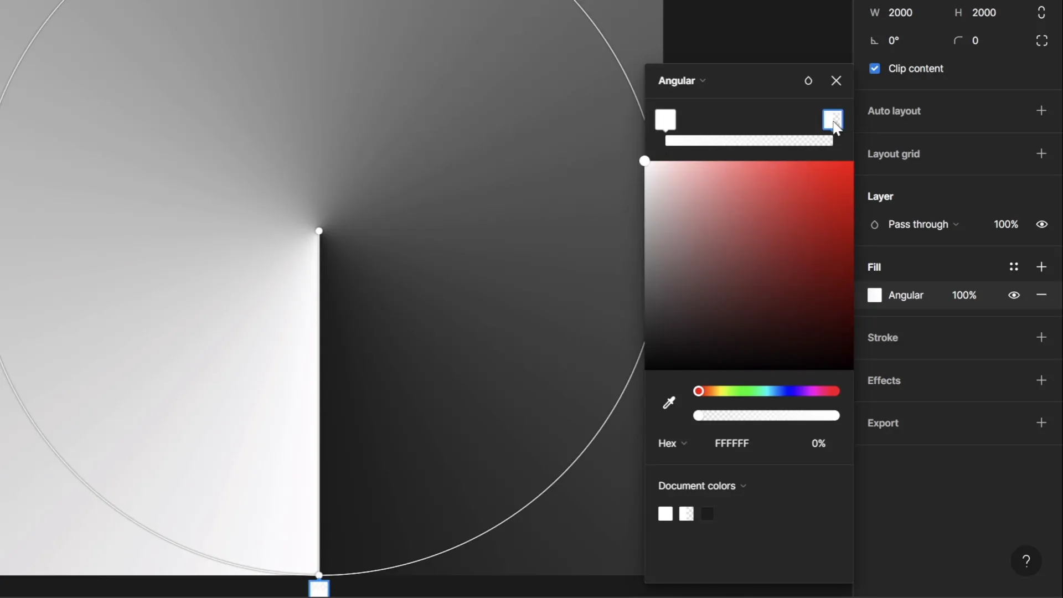Screen dimensions: 1063x598
Task: Hide the Angular fill with the eye toggle
Action: coord(1014,295)
